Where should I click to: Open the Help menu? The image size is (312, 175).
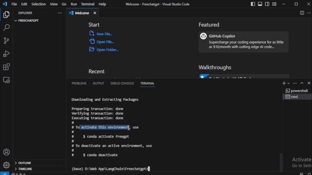[102, 4]
